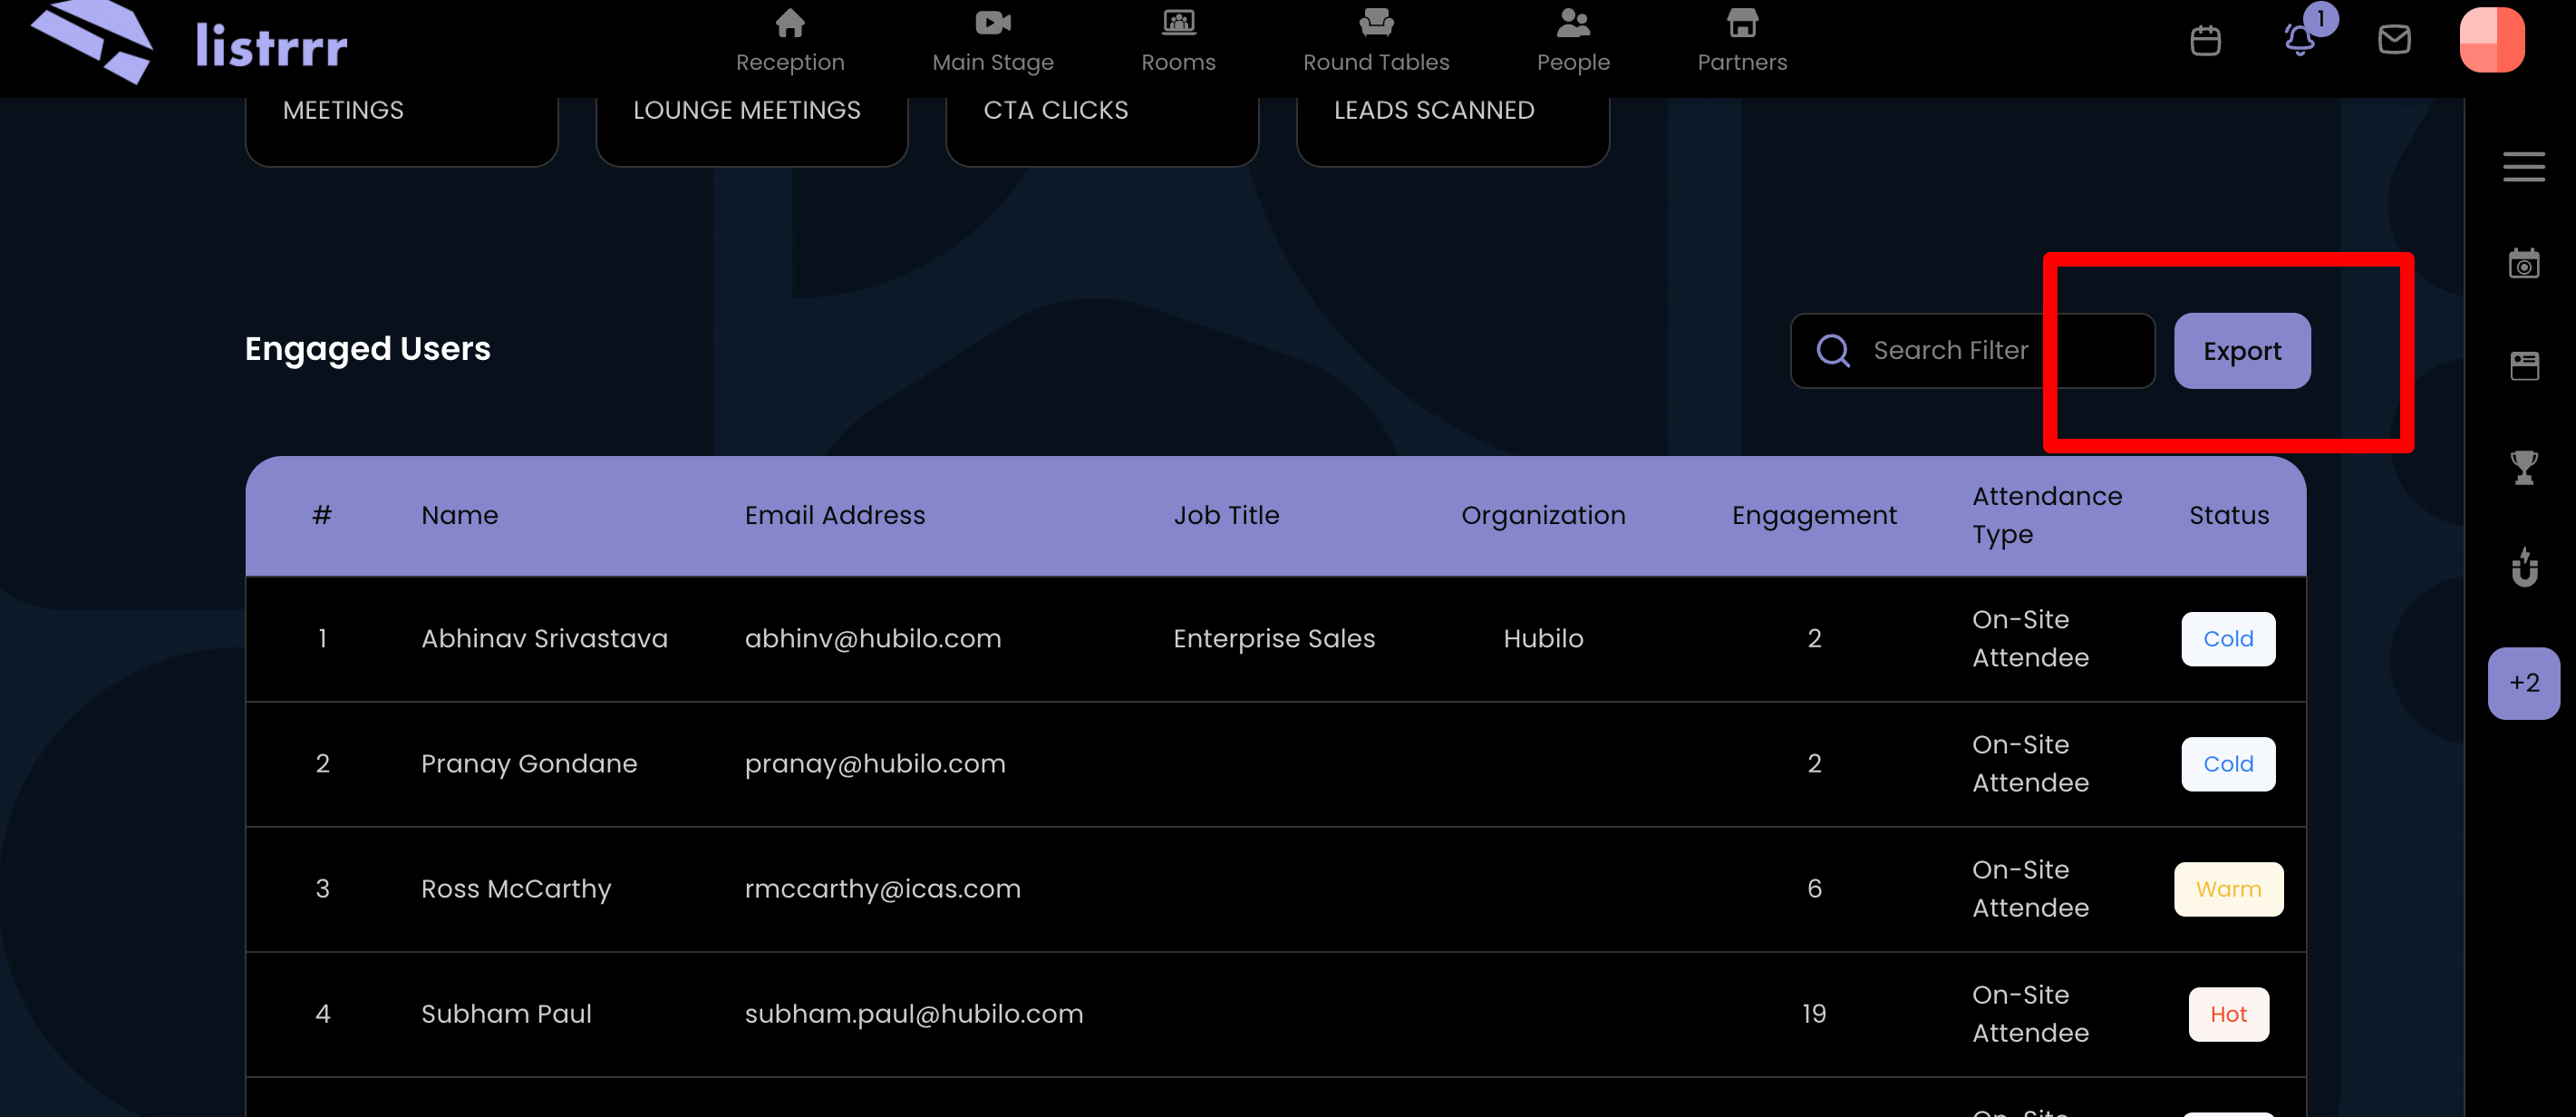The image size is (2576, 1117).
Task: Click the Engagement column header
Action: click(1814, 515)
